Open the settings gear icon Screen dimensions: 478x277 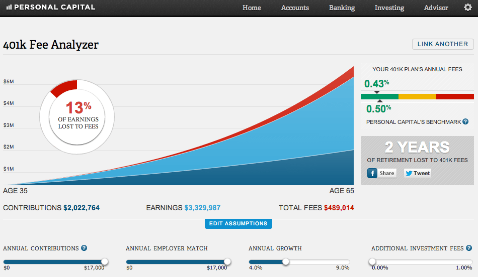(x=467, y=8)
